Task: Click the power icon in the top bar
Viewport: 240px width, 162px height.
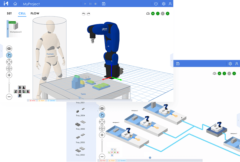Action: point(156,4)
